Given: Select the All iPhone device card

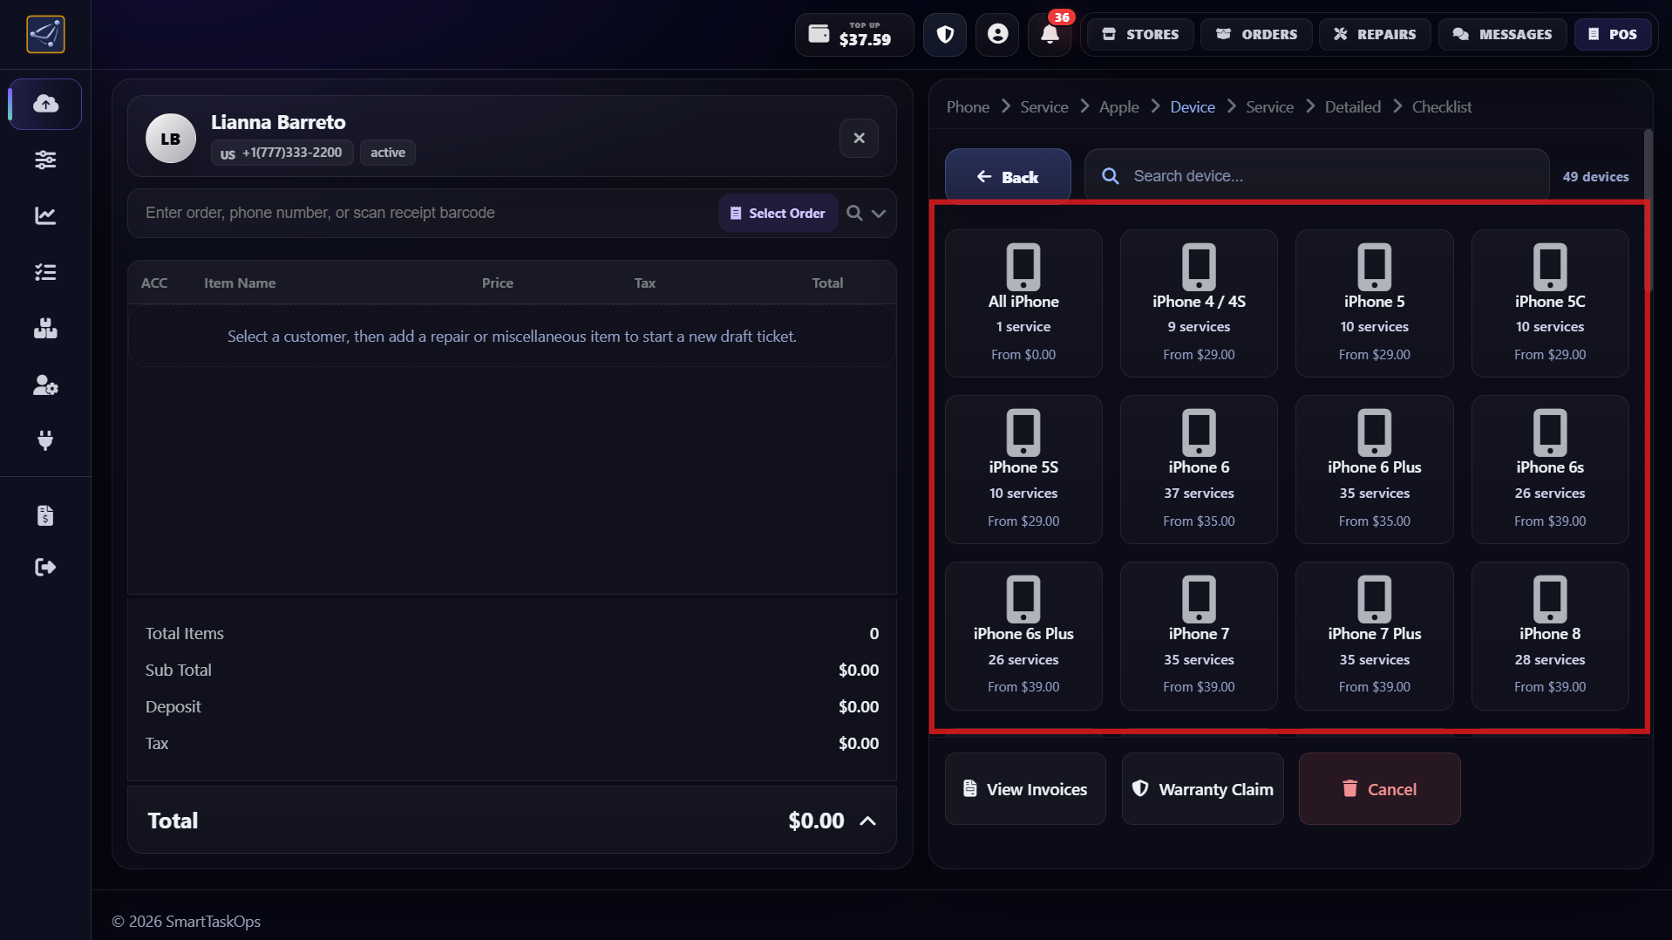Looking at the screenshot, I should coord(1023,303).
